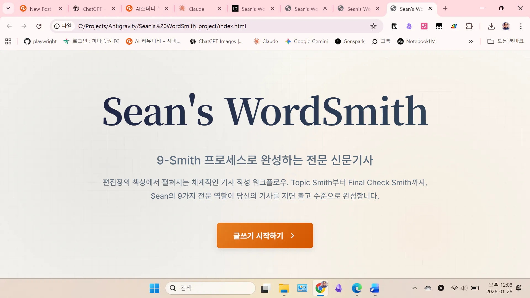Open the Extensions puzzle piece menu
Viewport: 530px width, 298px height.
point(469,26)
